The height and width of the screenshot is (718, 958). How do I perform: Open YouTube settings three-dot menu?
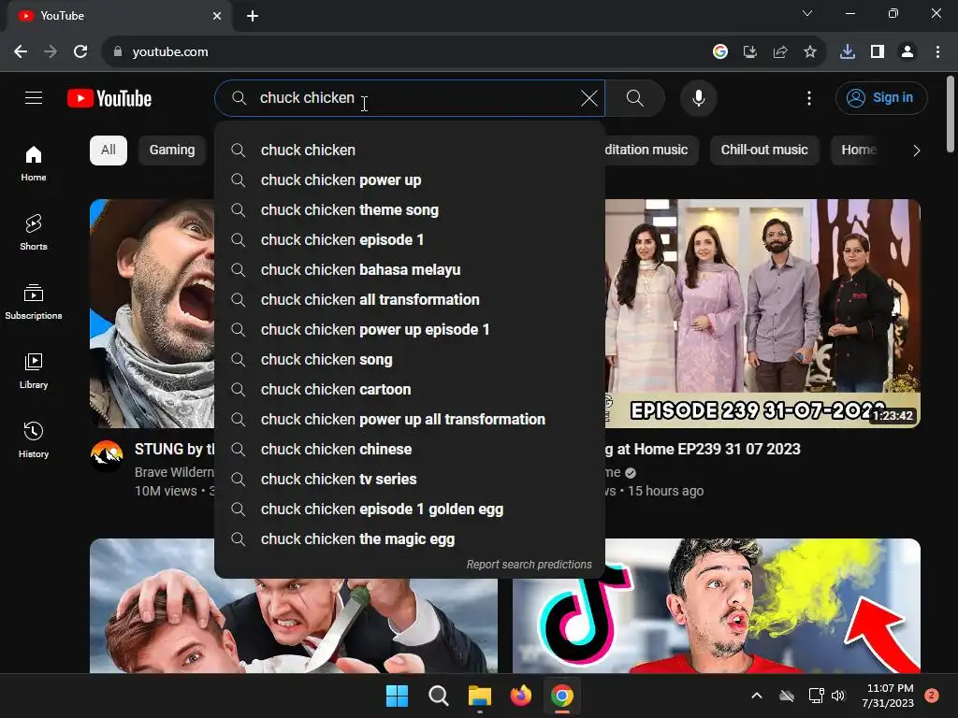point(809,97)
